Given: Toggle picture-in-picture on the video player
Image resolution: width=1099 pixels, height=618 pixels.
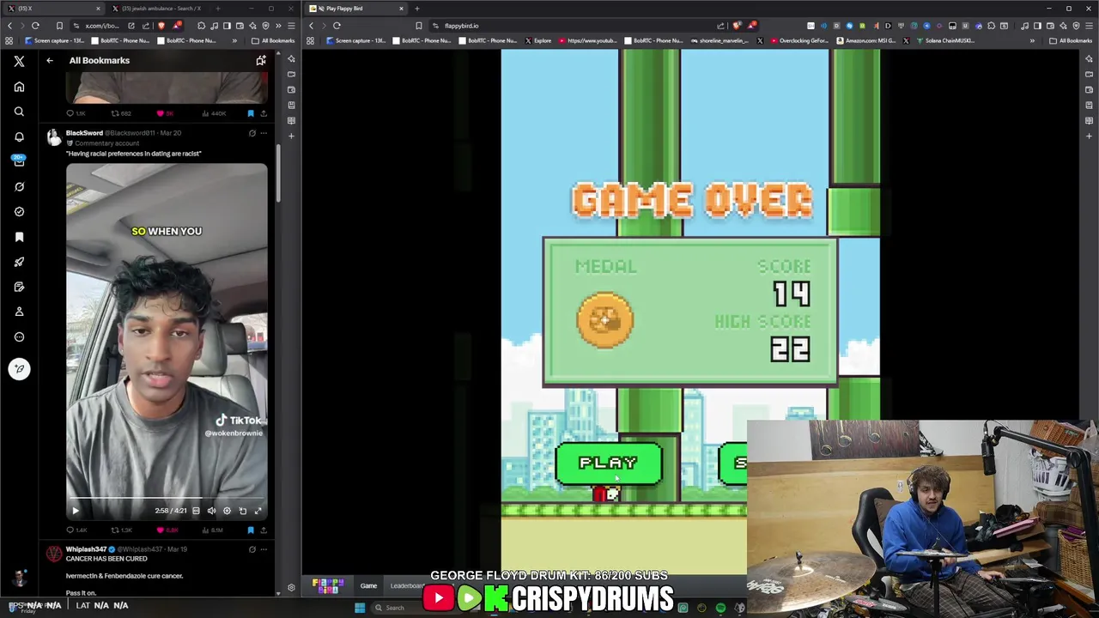Looking at the screenshot, I should click(x=242, y=511).
